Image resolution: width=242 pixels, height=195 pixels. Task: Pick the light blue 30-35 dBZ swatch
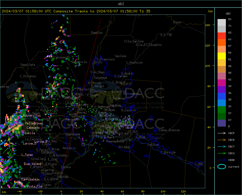222,103
